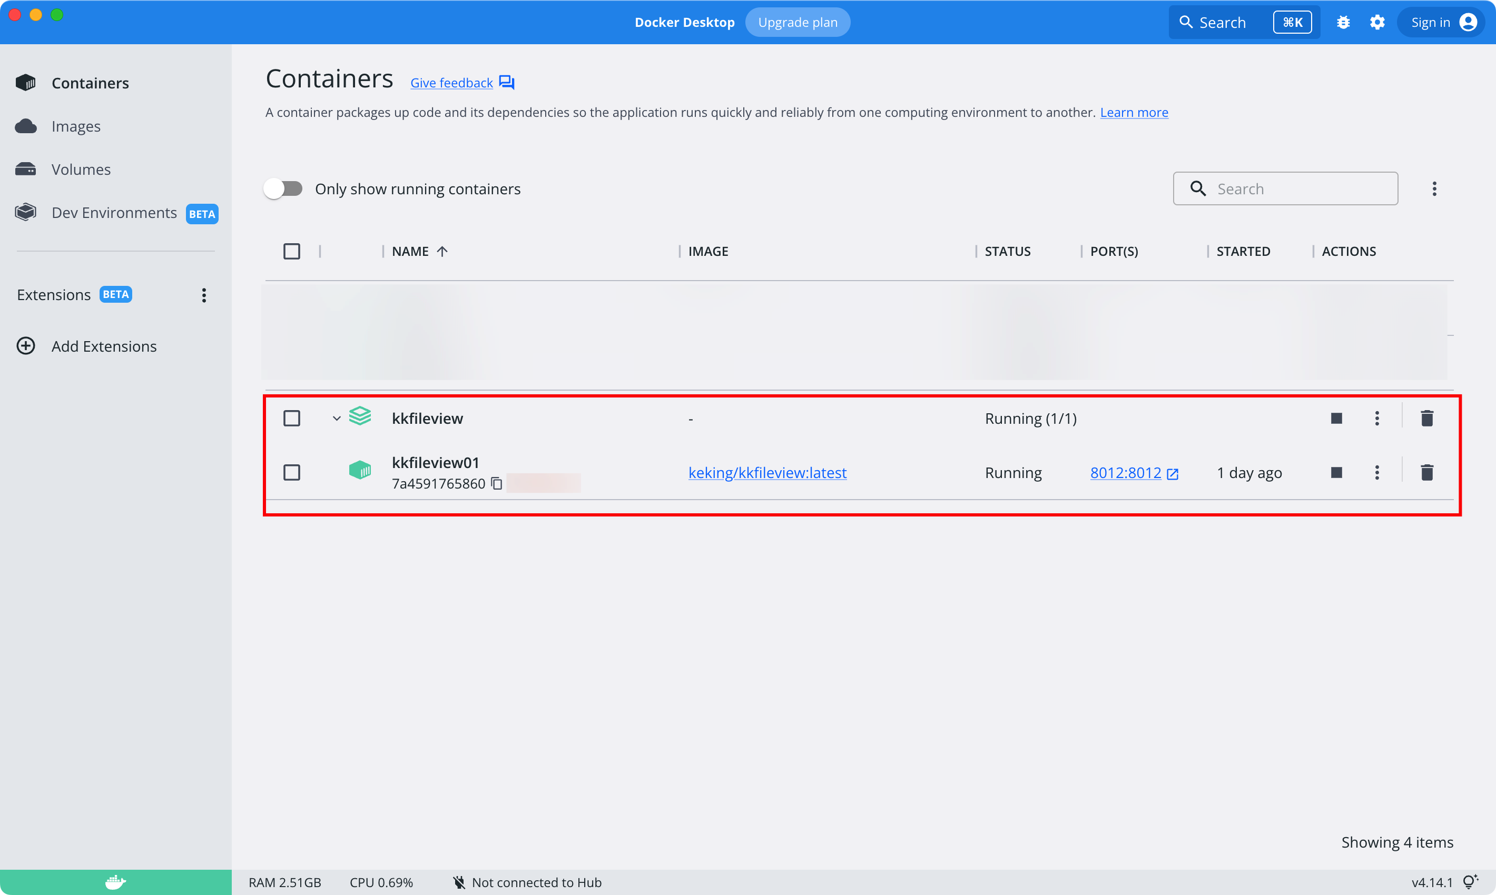Image resolution: width=1496 pixels, height=895 pixels.
Task: Toggle Only show running containers
Action: tap(283, 189)
